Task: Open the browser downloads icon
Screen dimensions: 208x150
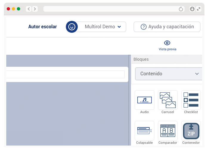Action: point(192,9)
